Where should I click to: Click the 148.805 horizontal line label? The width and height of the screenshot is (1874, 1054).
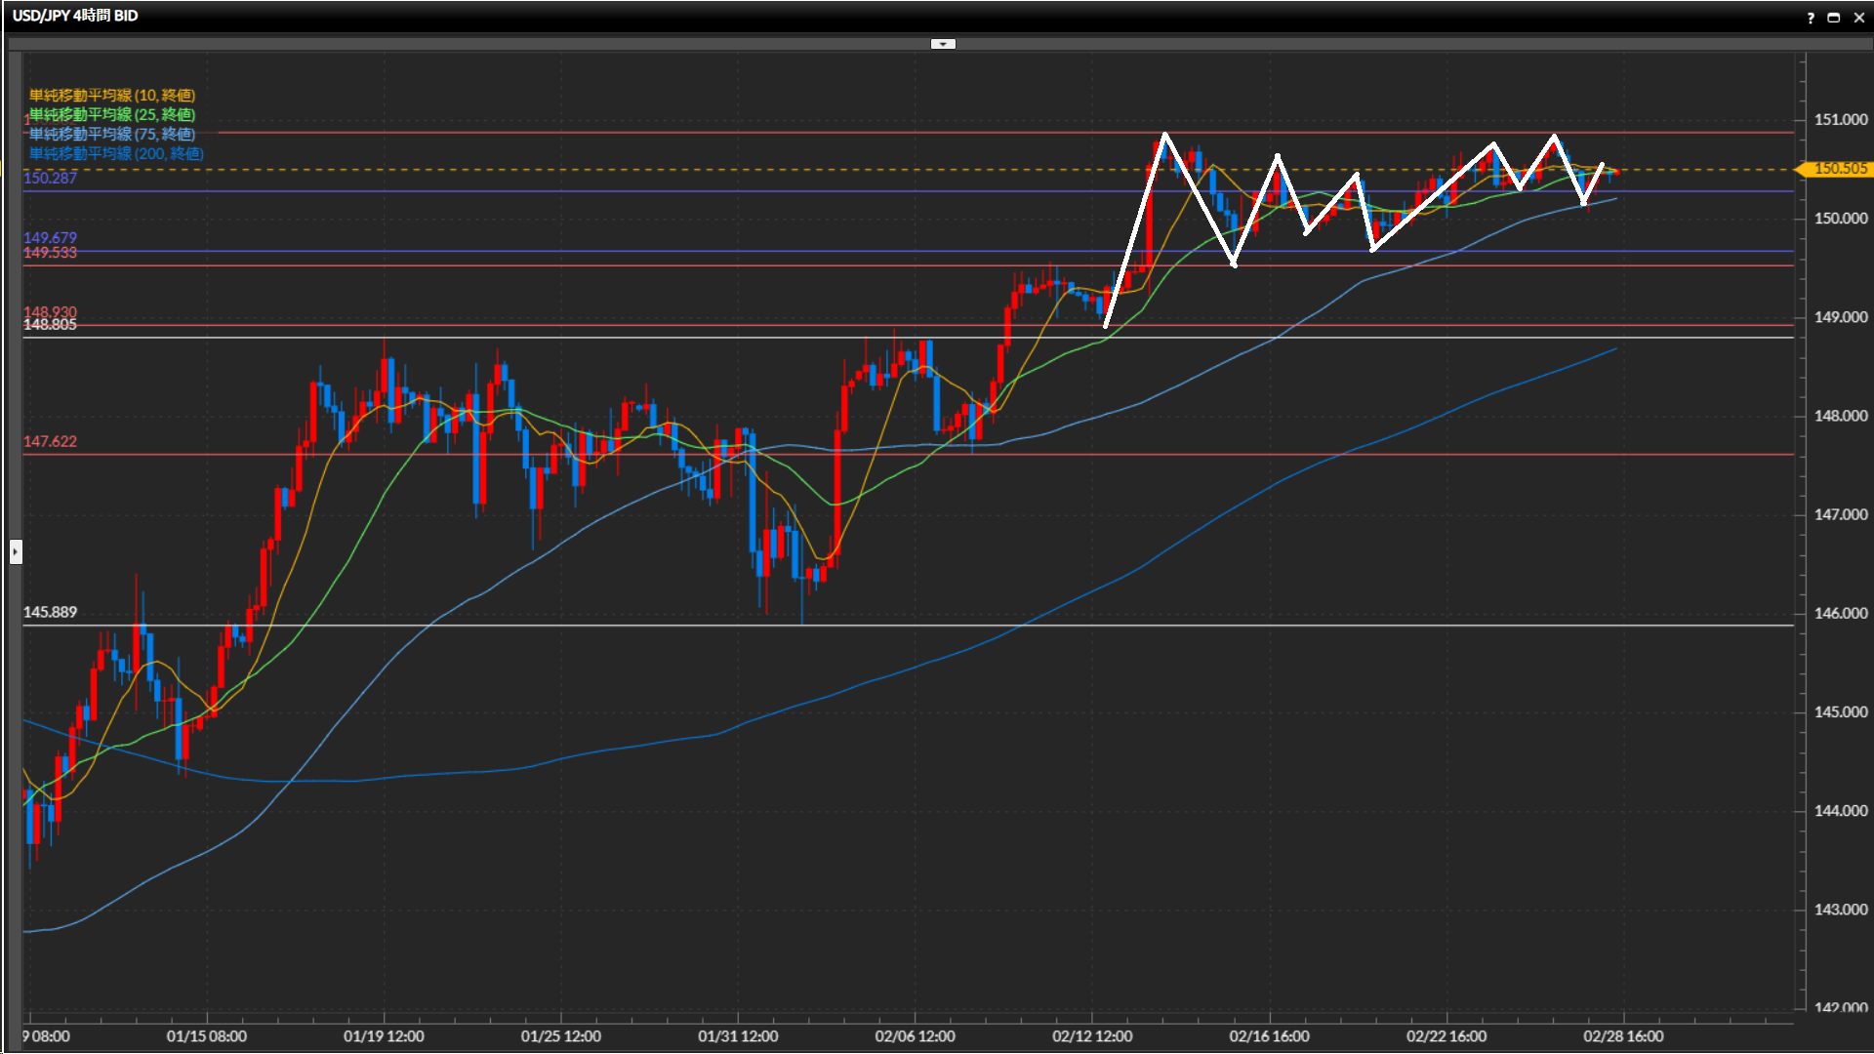[x=50, y=325]
